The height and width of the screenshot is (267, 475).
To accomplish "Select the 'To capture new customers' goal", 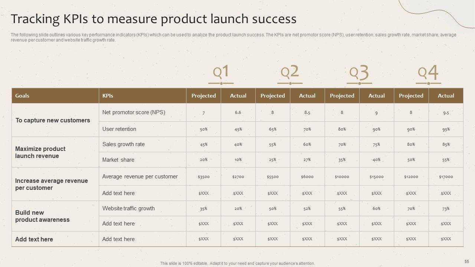I will coord(53,120).
